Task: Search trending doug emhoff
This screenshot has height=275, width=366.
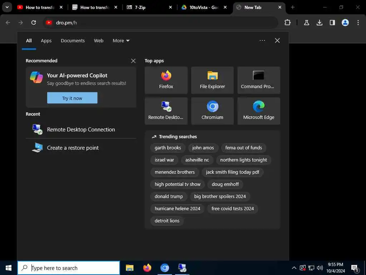Action: click(x=225, y=184)
